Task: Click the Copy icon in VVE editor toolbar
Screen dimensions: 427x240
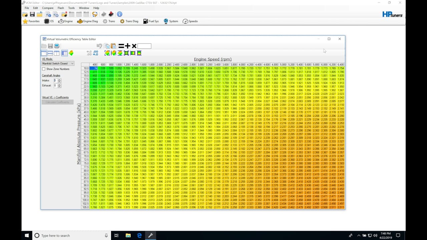Action: pos(107,46)
